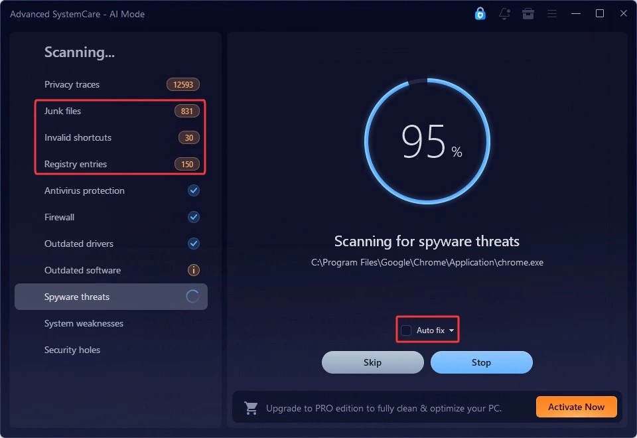The width and height of the screenshot is (637, 438).
Task: Skip the current scan step
Action: (x=372, y=362)
